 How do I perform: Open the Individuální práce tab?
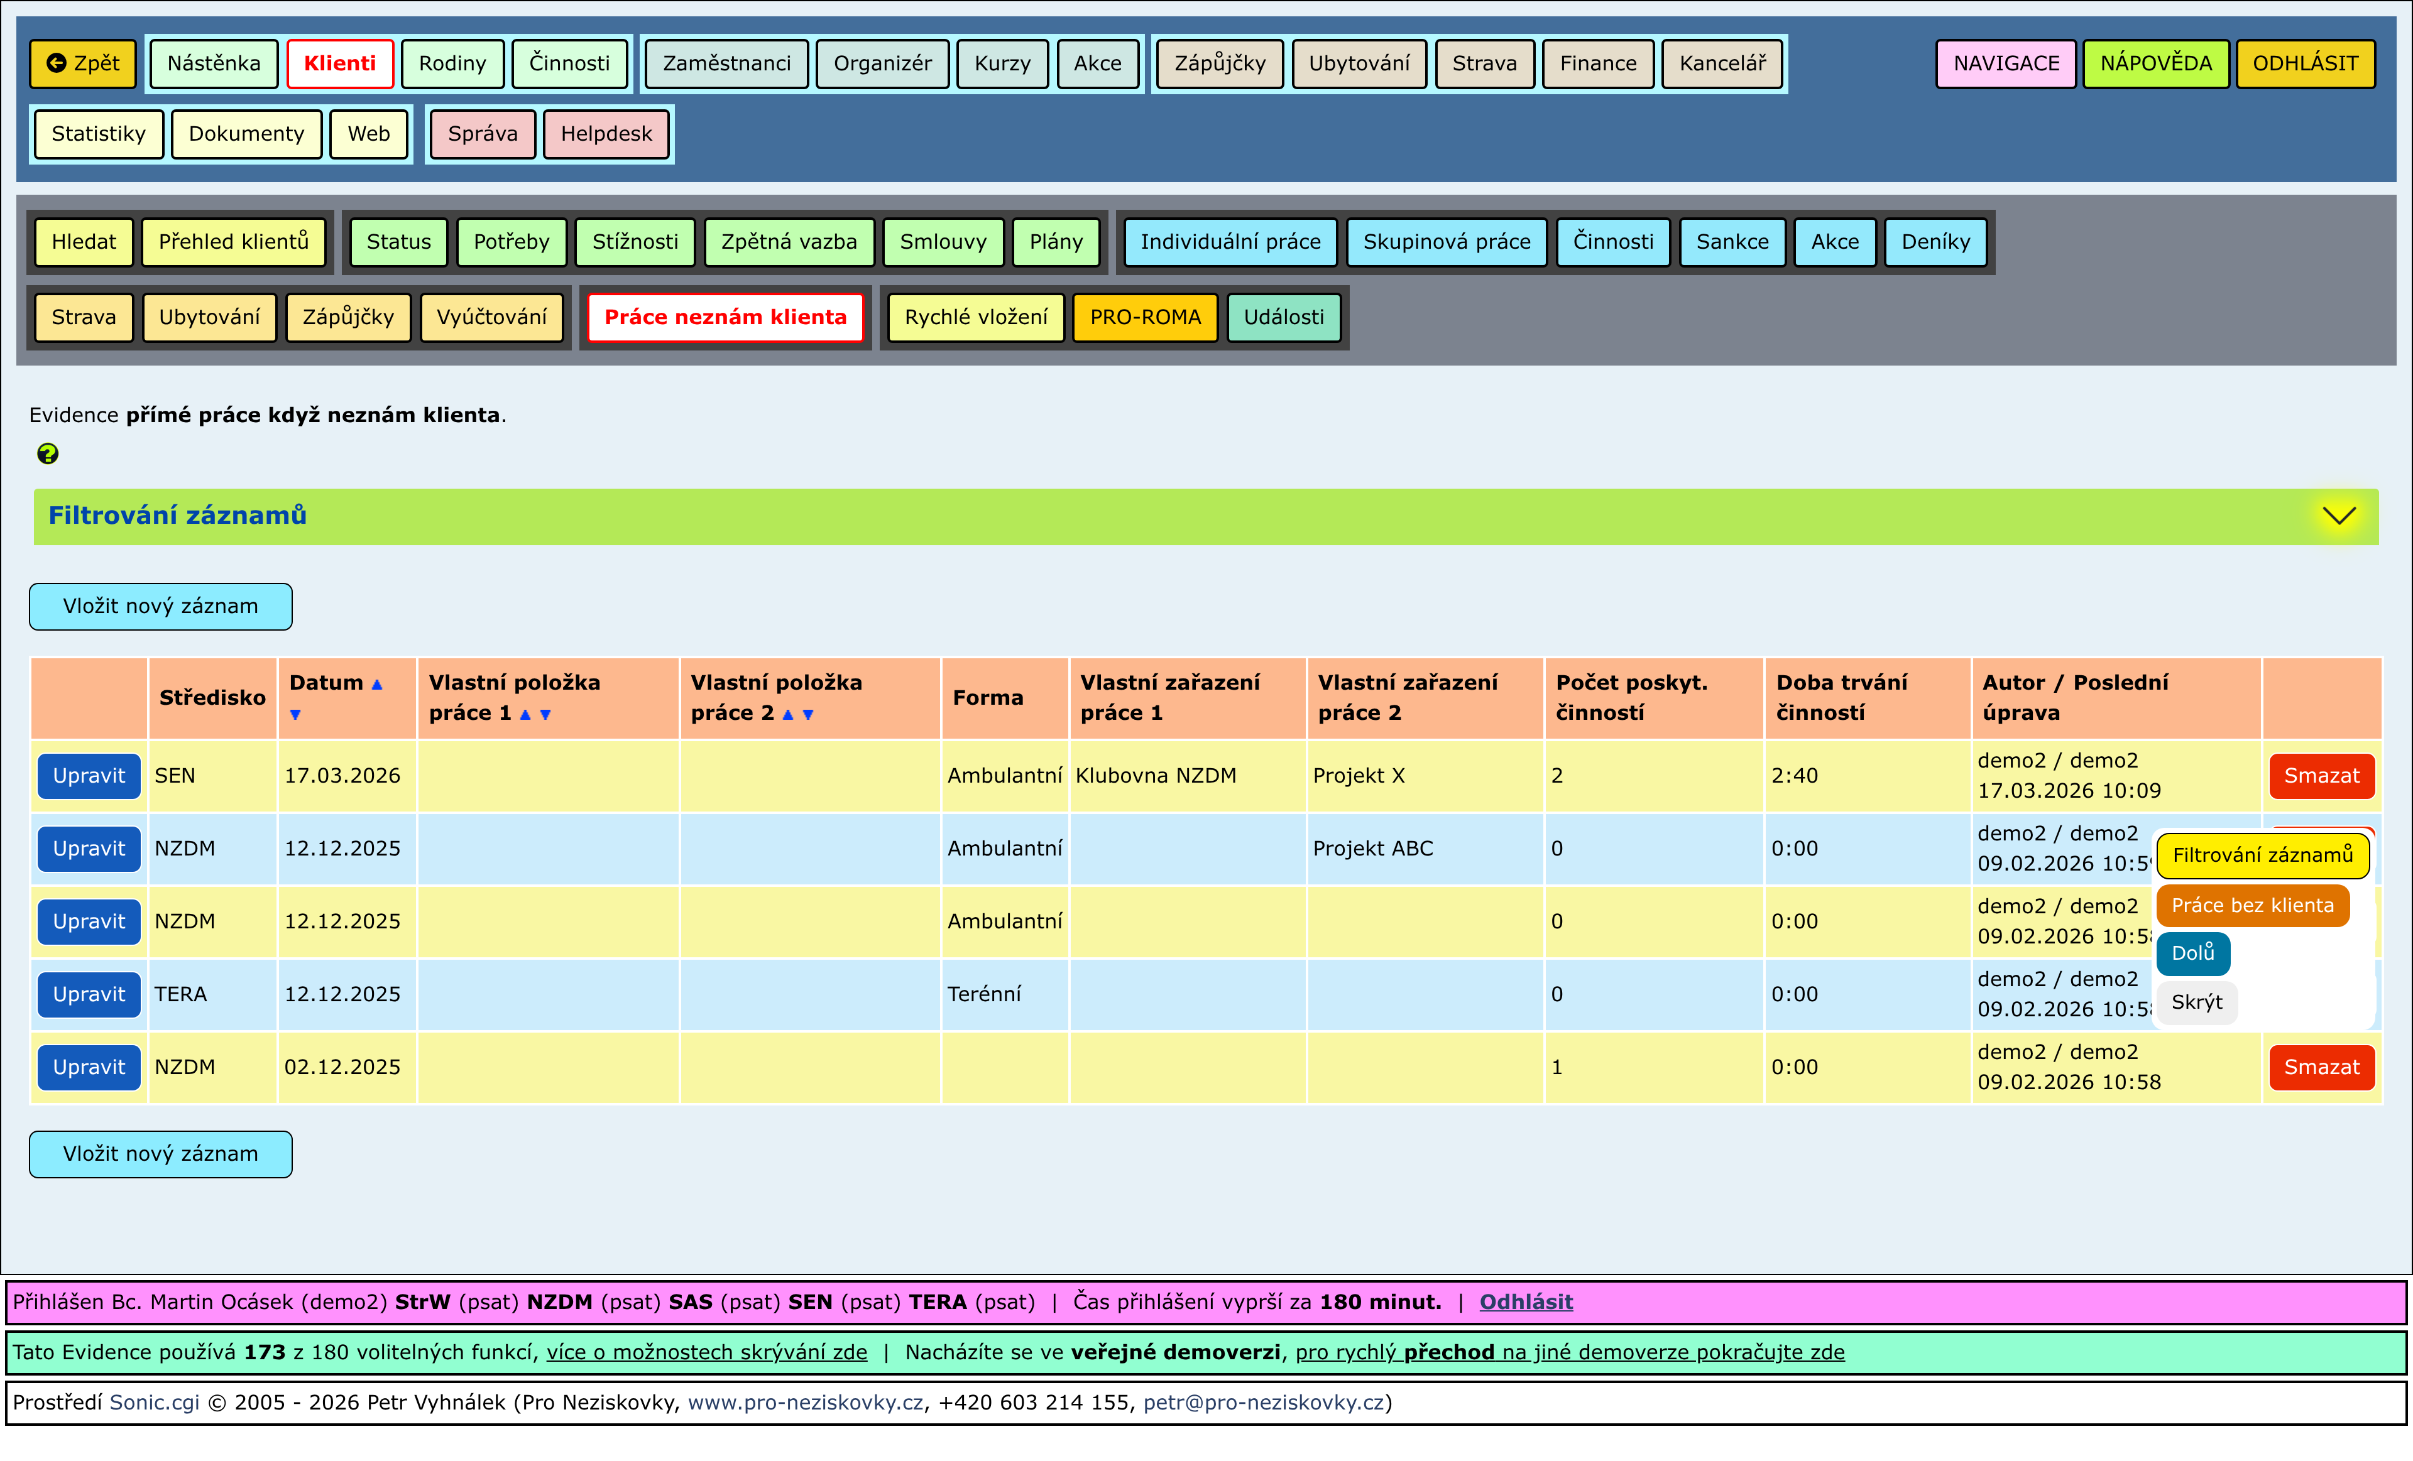[1230, 242]
